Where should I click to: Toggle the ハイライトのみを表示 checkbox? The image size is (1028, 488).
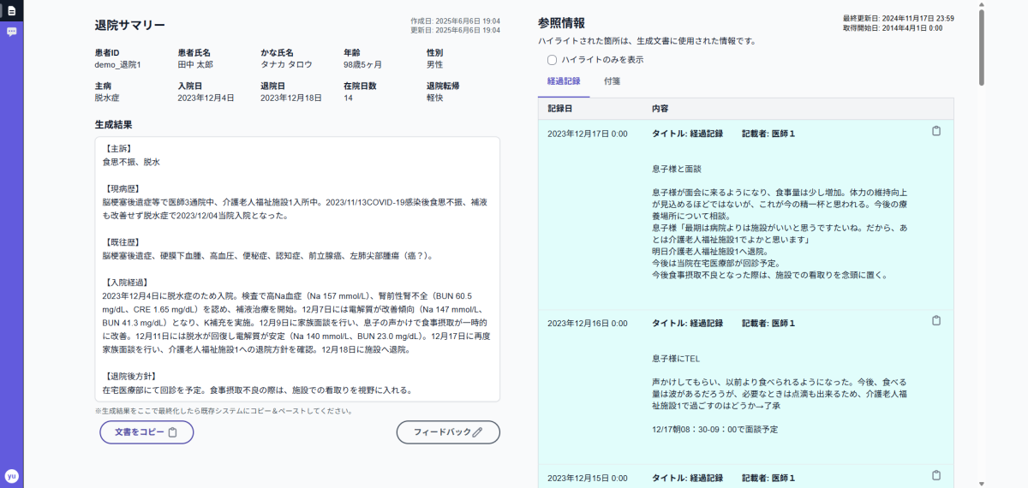(552, 60)
